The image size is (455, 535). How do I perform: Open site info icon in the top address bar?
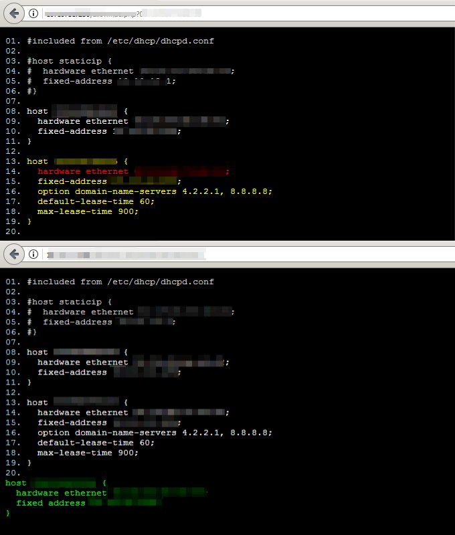[33, 13]
